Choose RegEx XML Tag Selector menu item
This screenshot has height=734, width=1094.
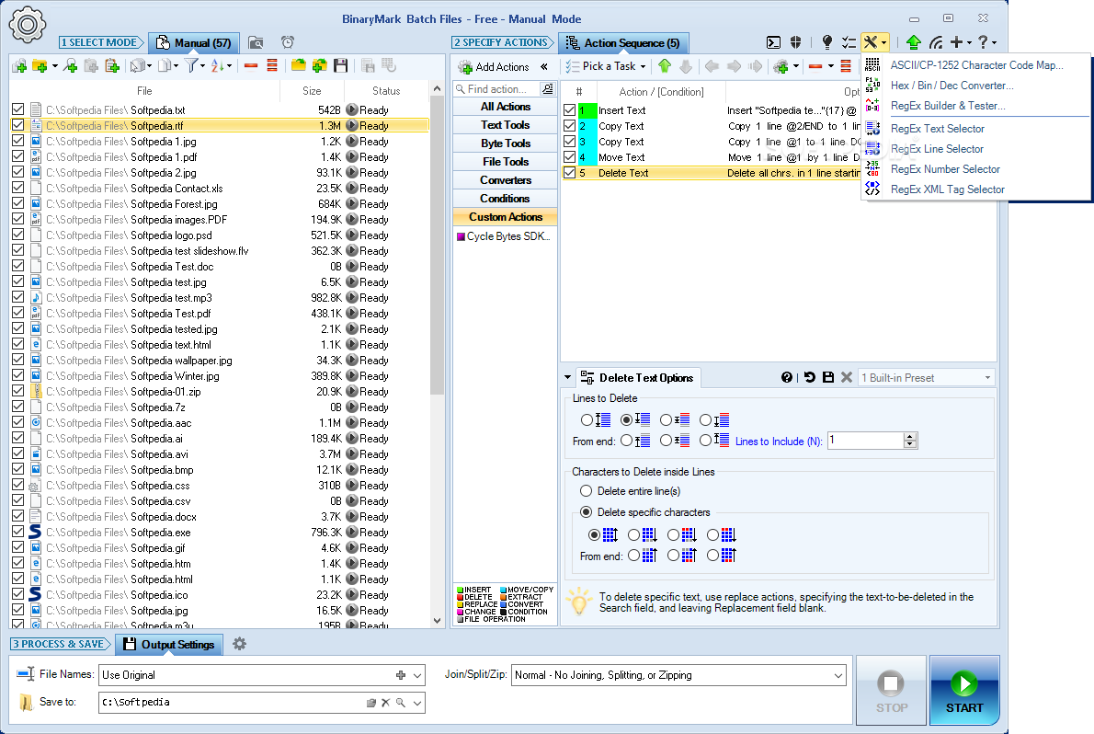[x=948, y=189]
